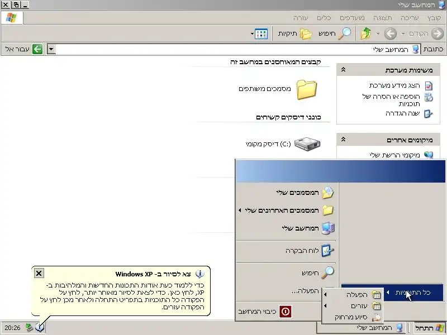The image size is (447, 335).
Task: Click network connection icon in system tray
Action: click(x=29, y=327)
